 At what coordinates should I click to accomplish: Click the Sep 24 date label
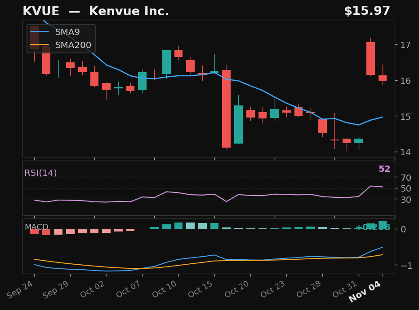pos(20,289)
